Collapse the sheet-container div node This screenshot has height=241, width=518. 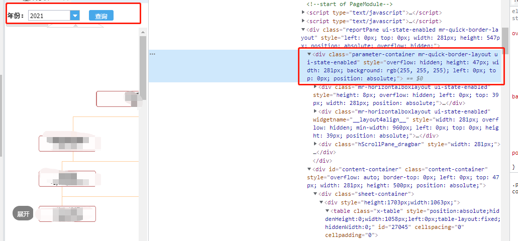pos(315,194)
